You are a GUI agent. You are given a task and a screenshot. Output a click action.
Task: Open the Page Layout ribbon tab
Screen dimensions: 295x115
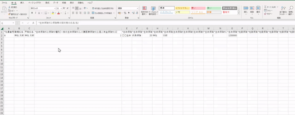tap(35, 3)
